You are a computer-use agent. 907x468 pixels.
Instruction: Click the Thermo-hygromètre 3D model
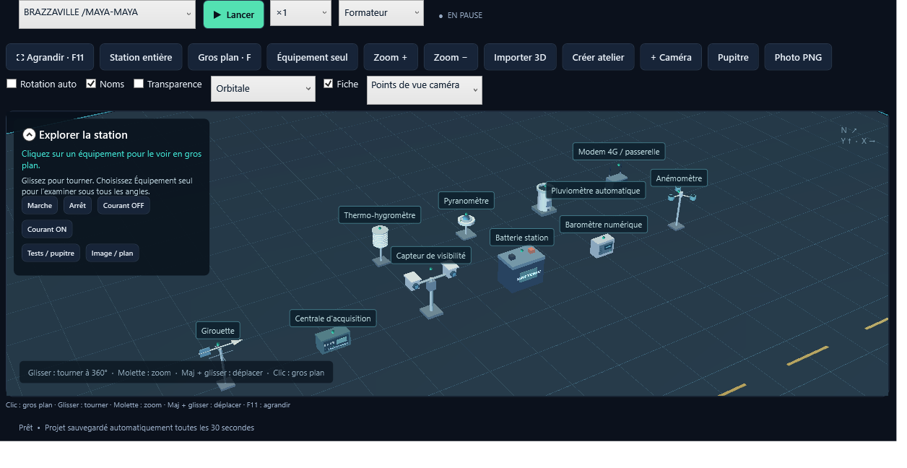pyautogui.click(x=380, y=243)
